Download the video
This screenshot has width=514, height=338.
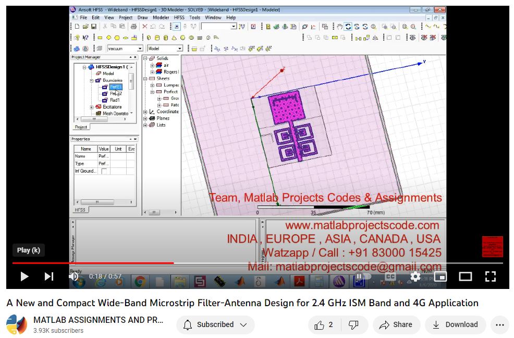[x=455, y=325]
